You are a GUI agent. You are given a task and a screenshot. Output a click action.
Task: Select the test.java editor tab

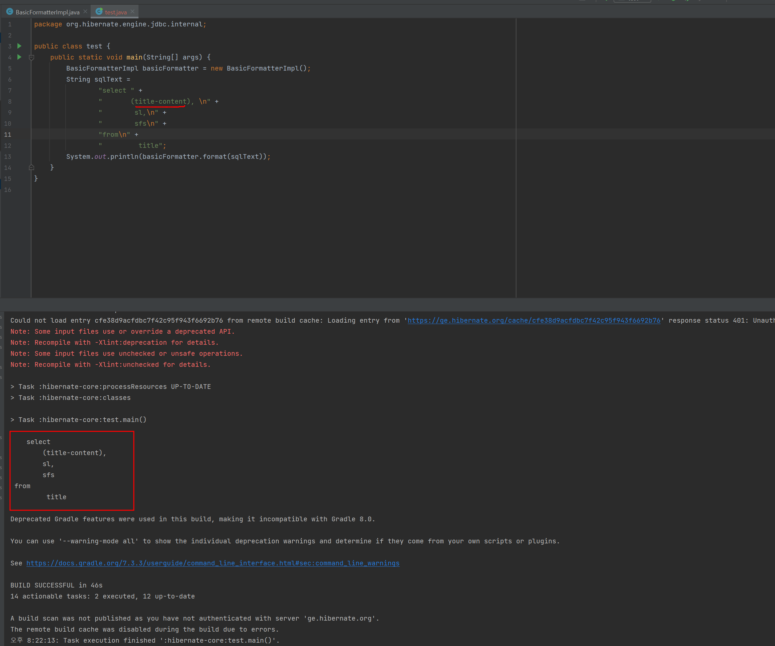pyautogui.click(x=115, y=12)
